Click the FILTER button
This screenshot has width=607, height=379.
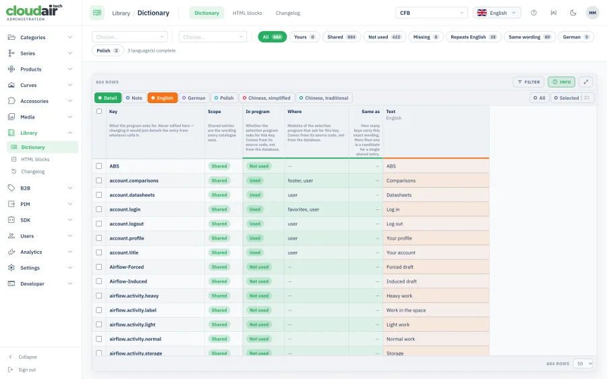click(529, 82)
